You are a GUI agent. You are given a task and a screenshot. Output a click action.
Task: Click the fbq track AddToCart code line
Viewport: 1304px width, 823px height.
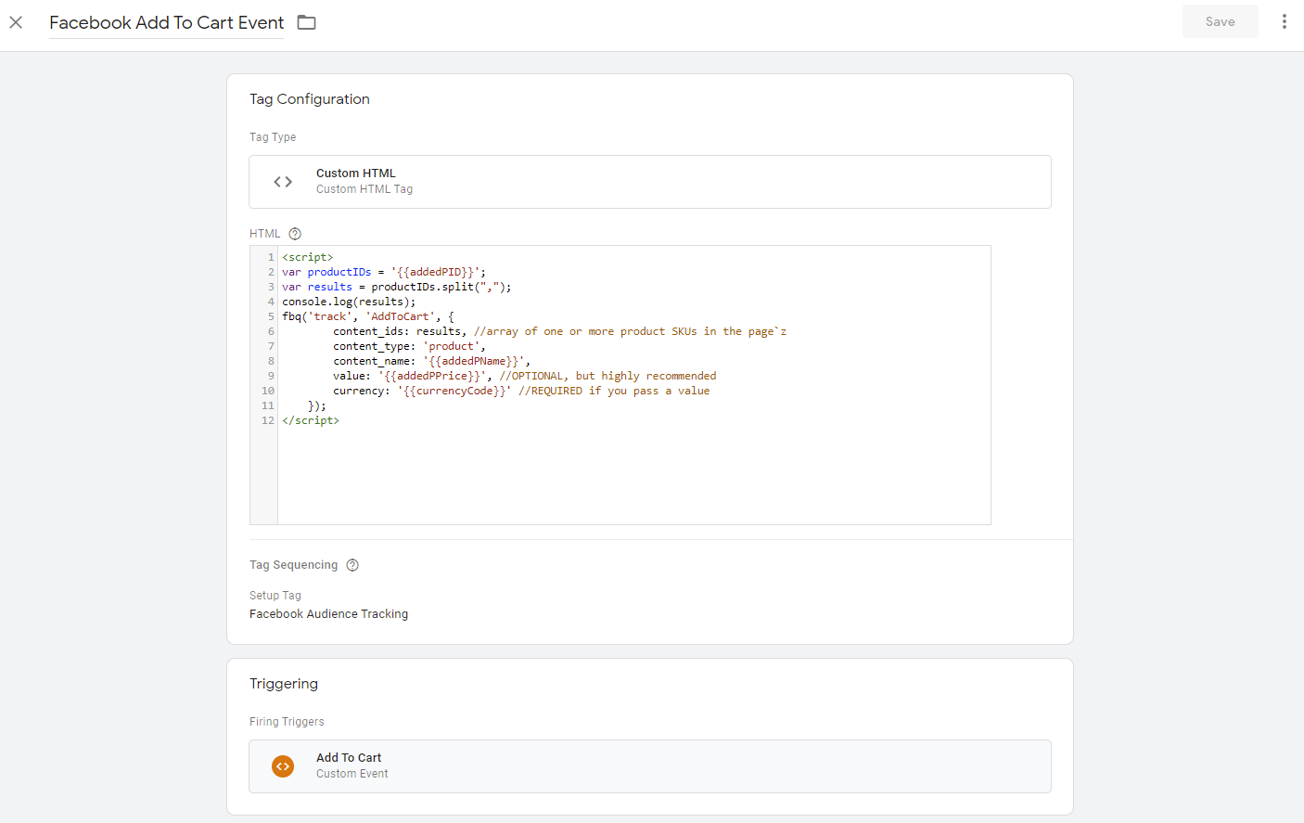(x=368, y=316)
